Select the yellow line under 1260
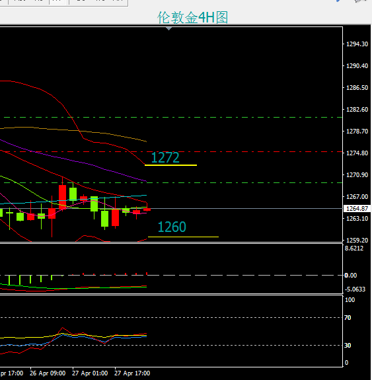 point(183,237)
